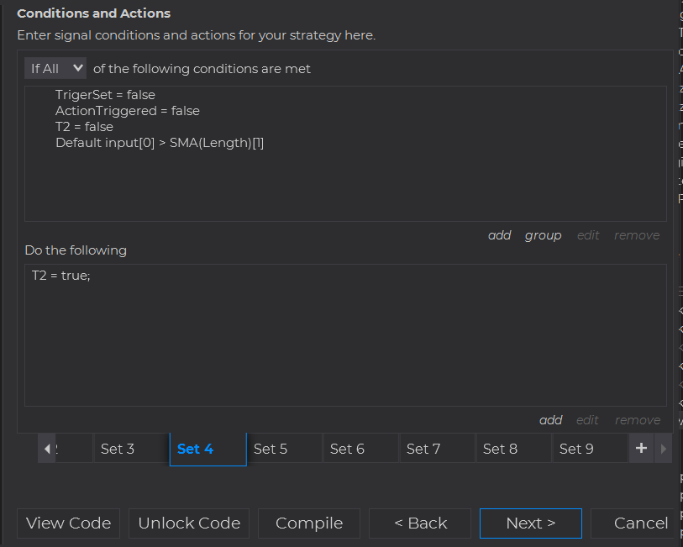Screen dimensions: 683x547
Task: Click add link under conditions list
Action: [x=499, y=235]
